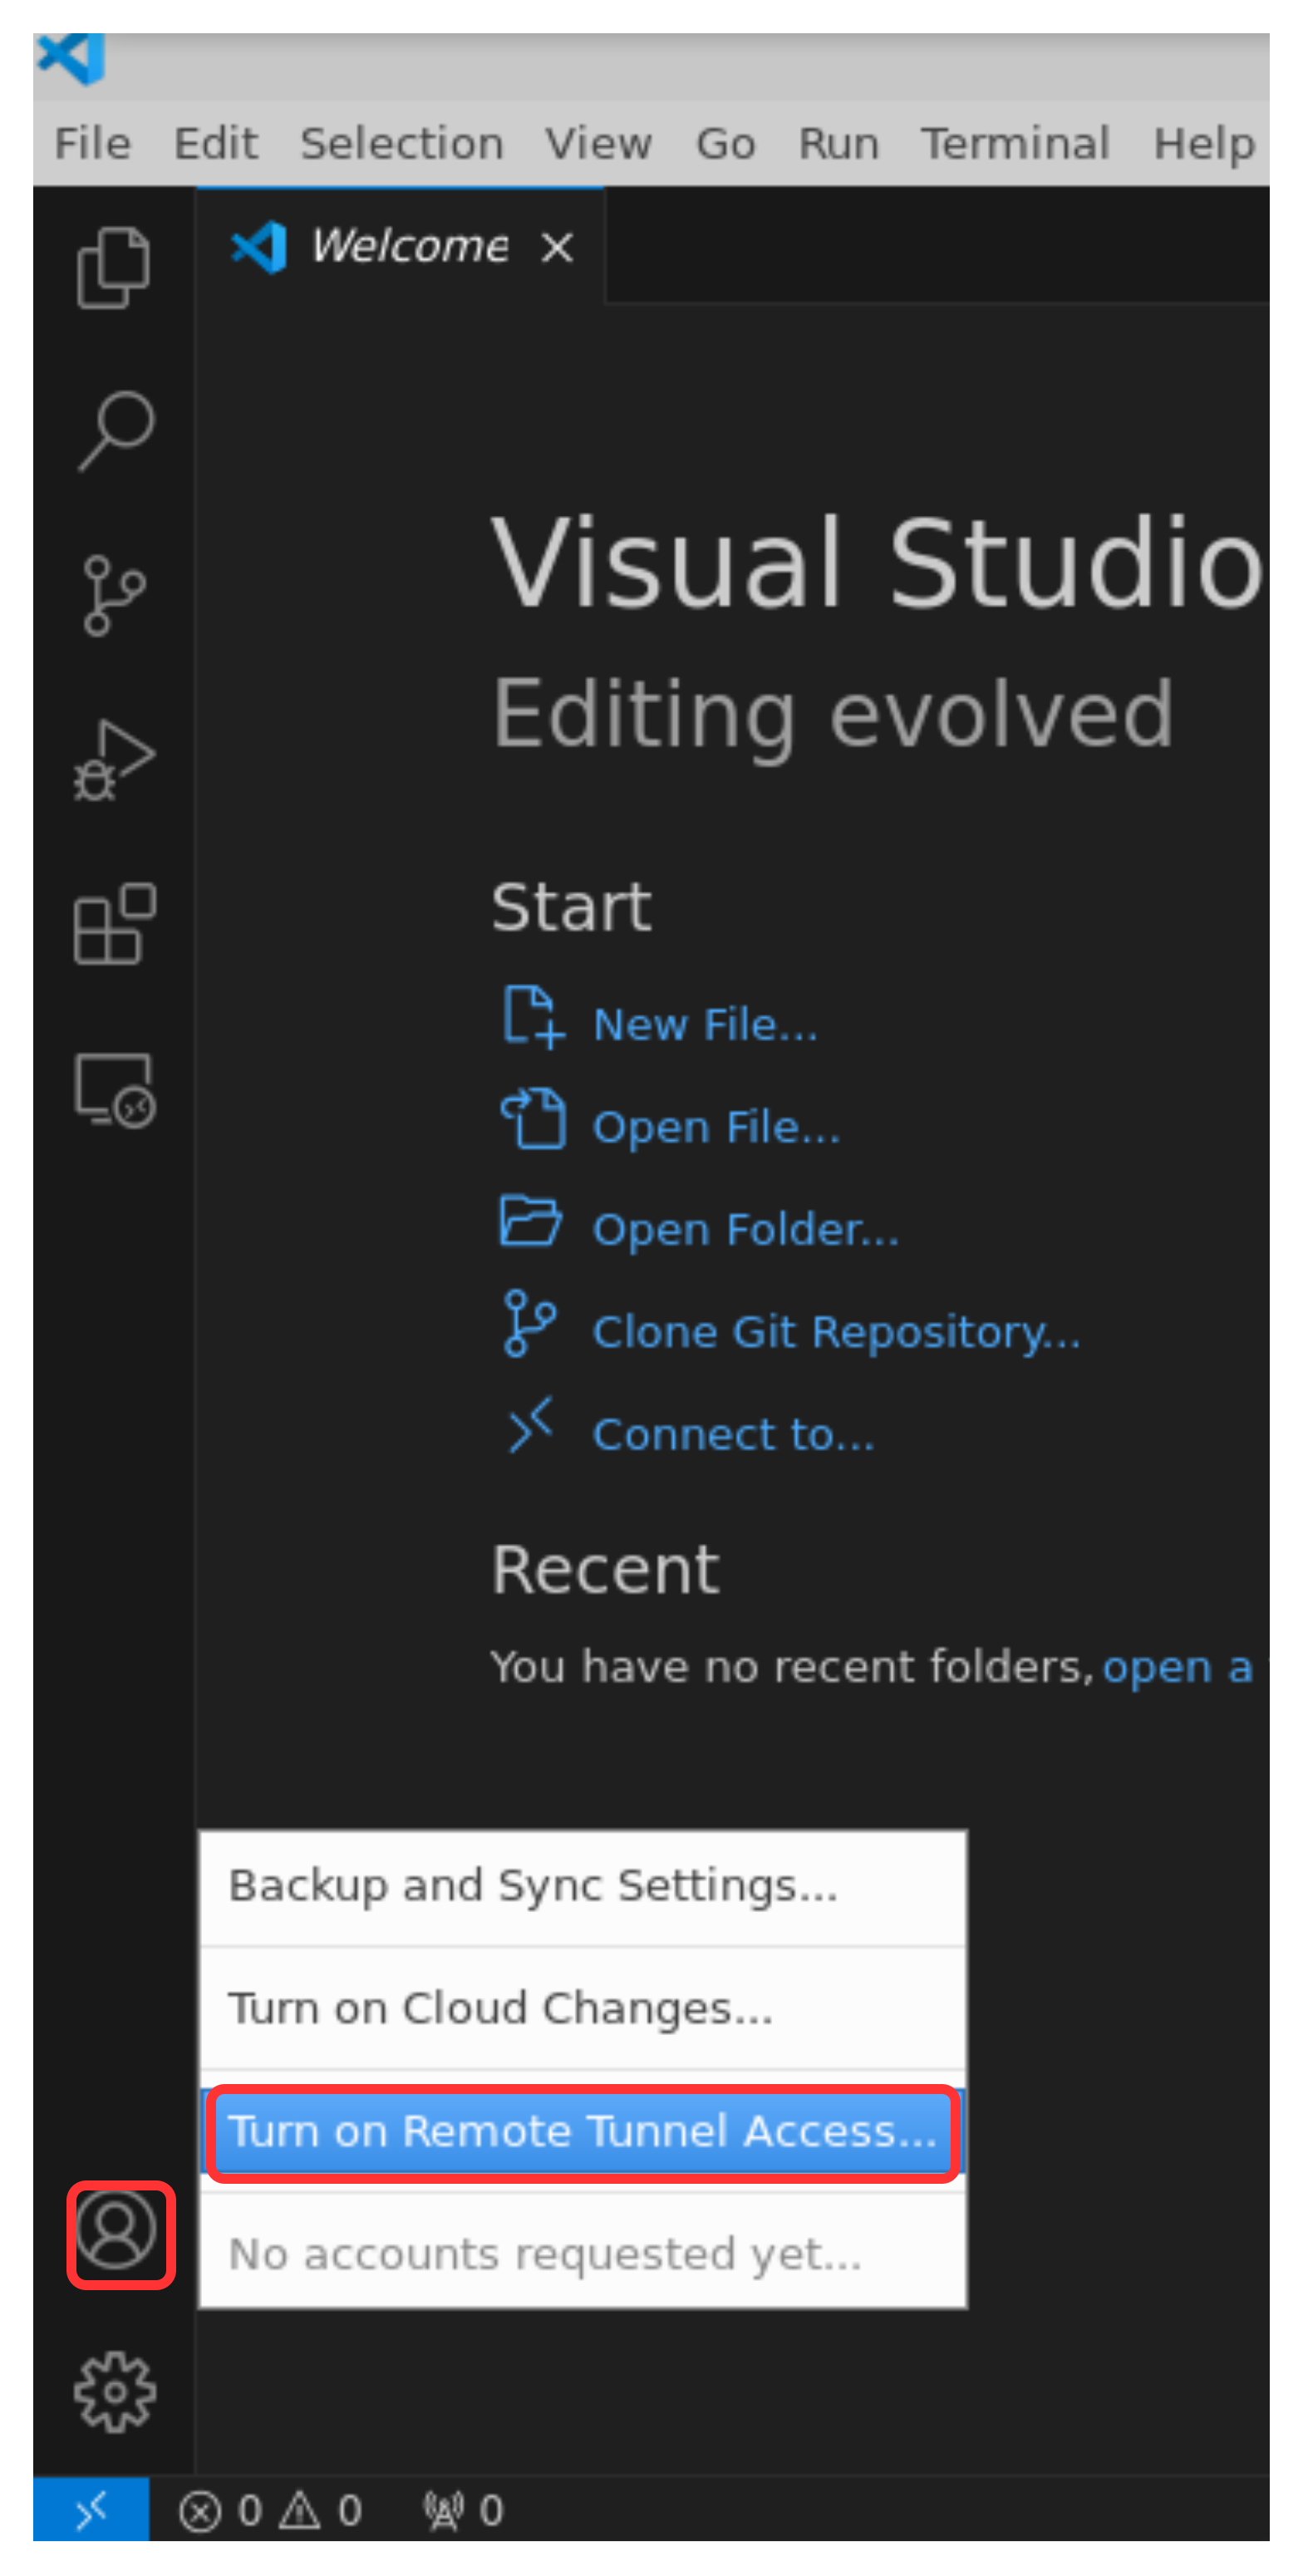Click the 'Editing evolved' subtitle text
The height and width of the screenshot is (2576, 1303).
(832, 715)
